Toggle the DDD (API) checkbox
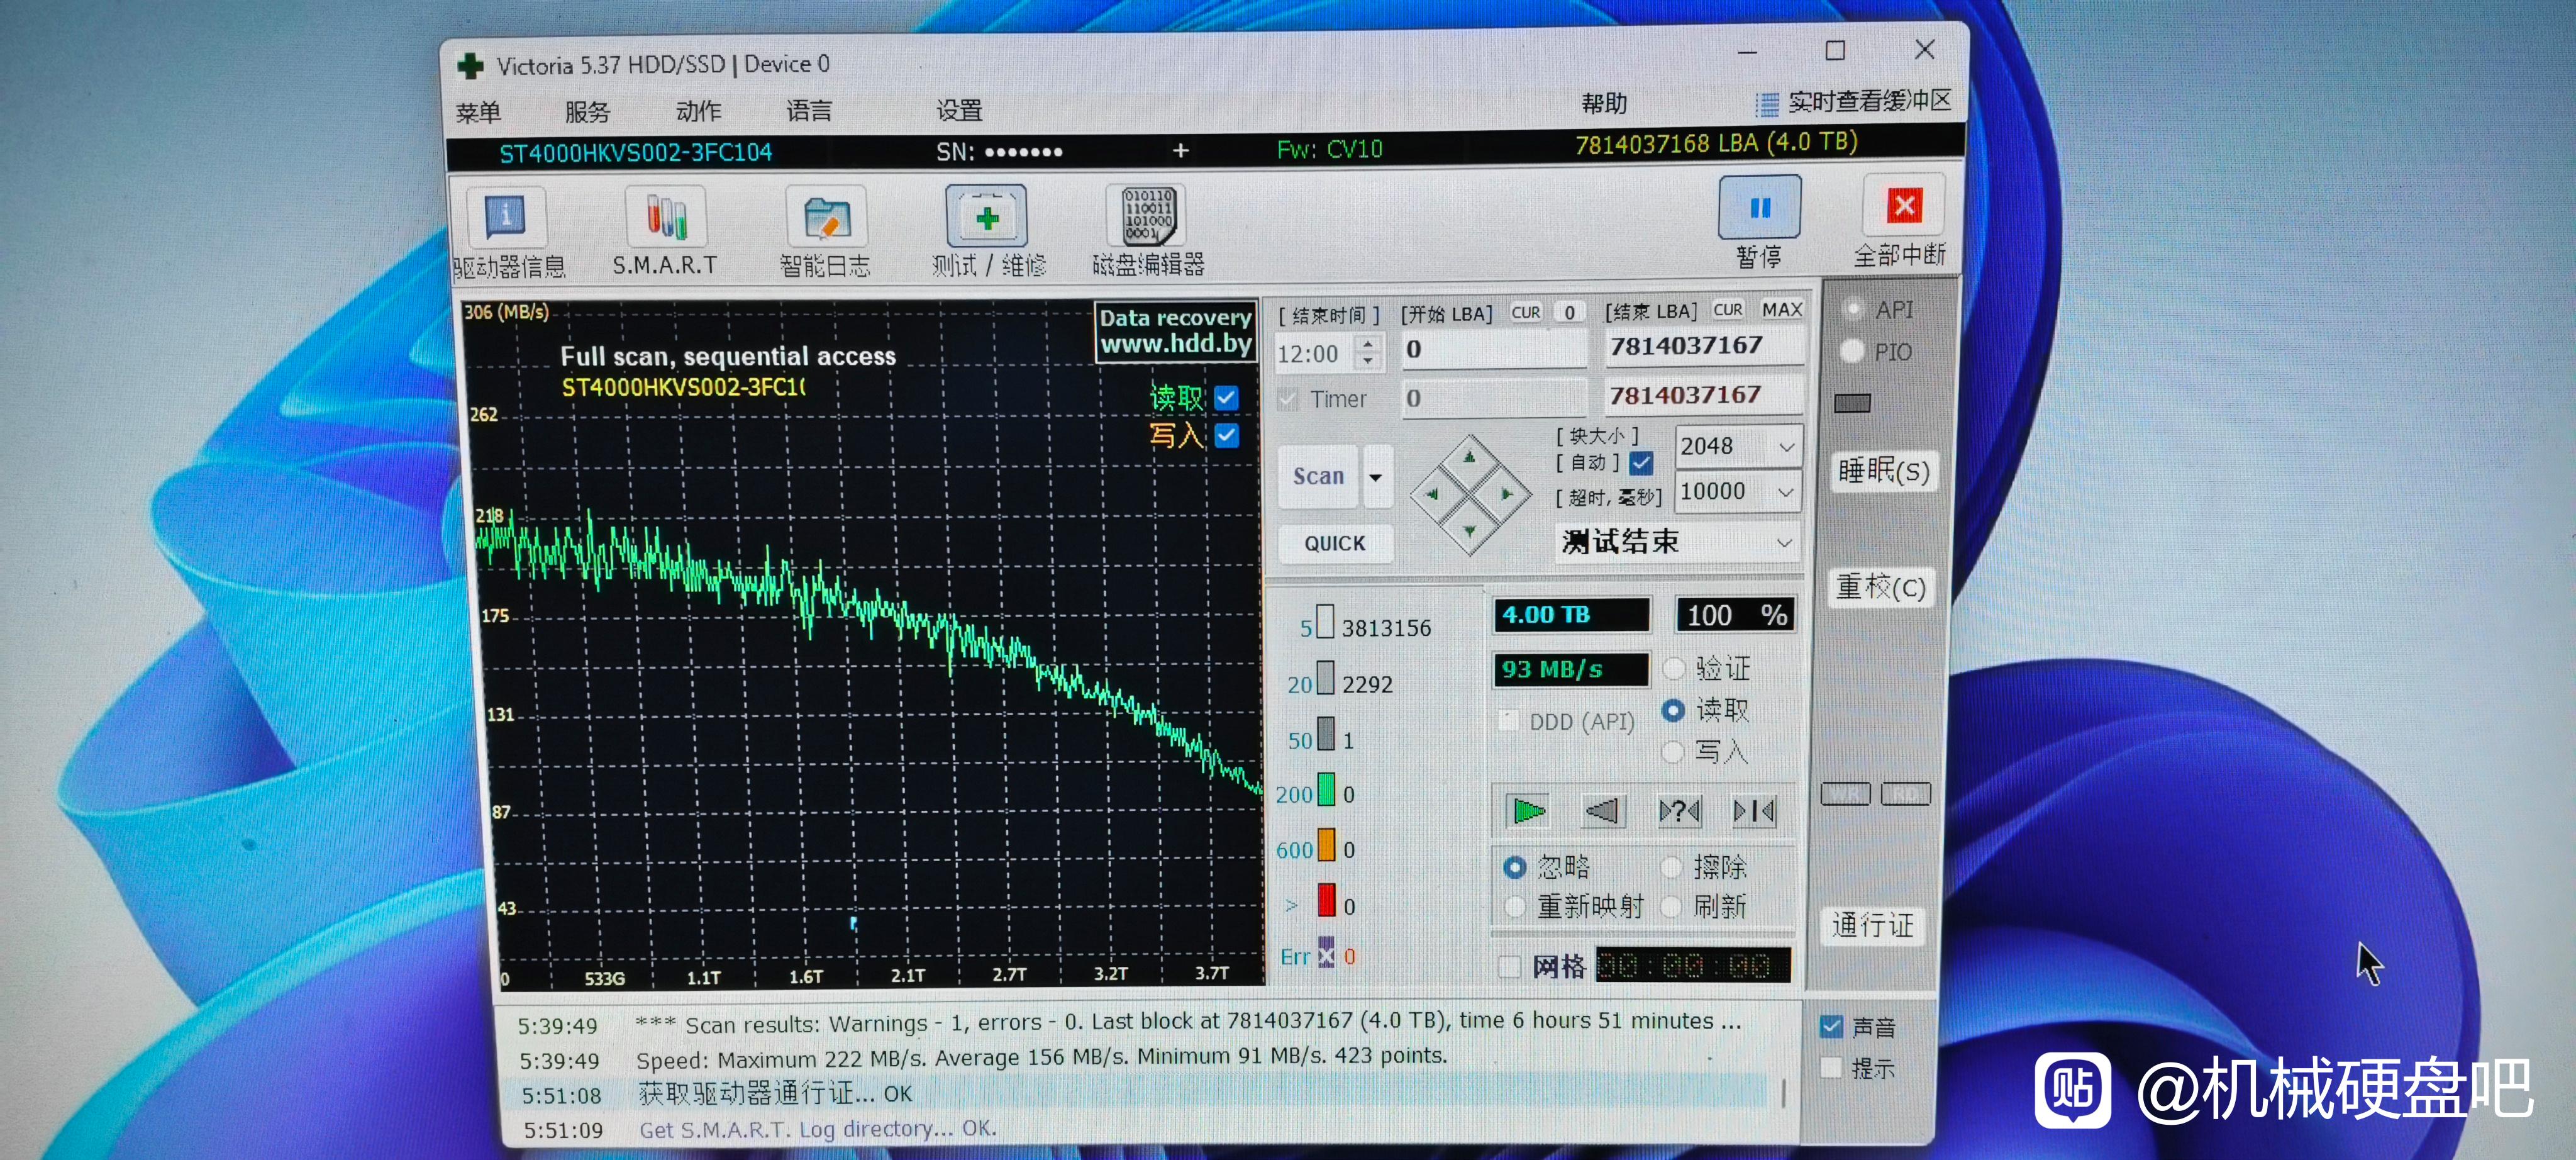The image size is (2576, 1160). pyautogui.click(x=1508, y=721)
